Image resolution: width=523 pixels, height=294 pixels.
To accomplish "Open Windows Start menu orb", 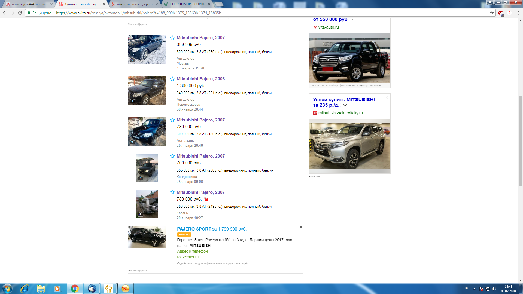I will pos(7,289).
